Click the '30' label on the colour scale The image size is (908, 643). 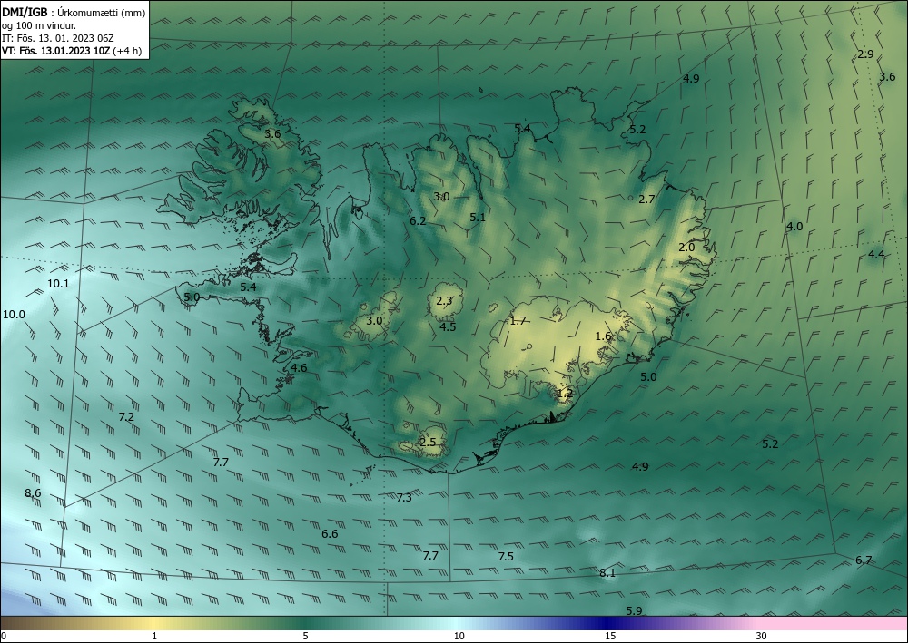[x=761, y=637]
